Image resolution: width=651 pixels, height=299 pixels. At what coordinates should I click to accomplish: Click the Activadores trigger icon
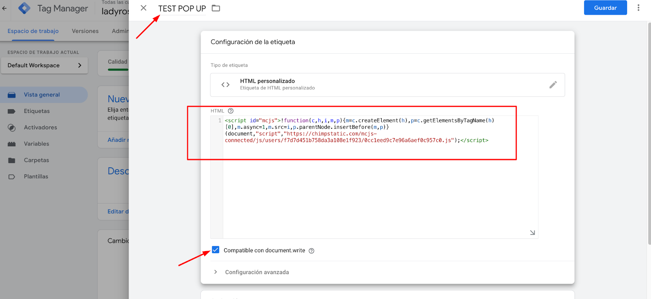point(12,128)
